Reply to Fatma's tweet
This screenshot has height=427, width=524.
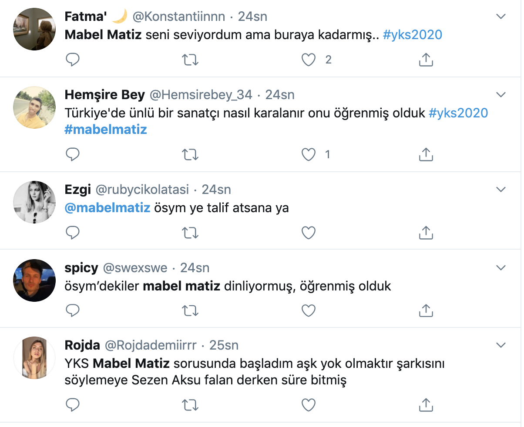(x=73, y=60)
